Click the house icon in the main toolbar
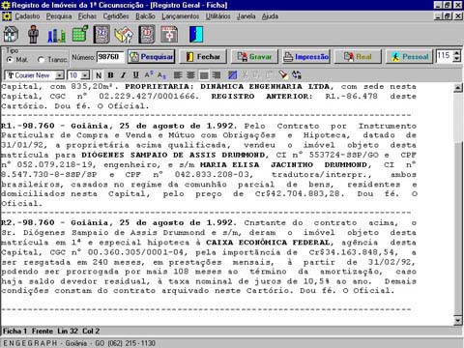 [x=12, y=34]
